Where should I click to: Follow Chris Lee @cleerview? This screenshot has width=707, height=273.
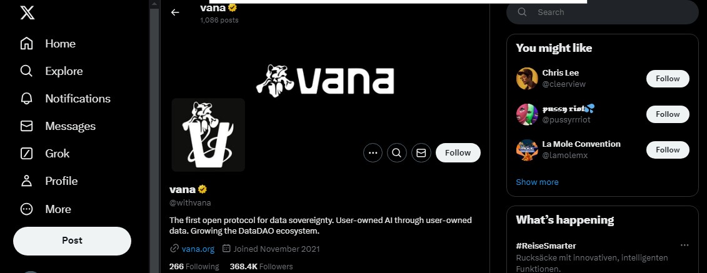(668, 78)
